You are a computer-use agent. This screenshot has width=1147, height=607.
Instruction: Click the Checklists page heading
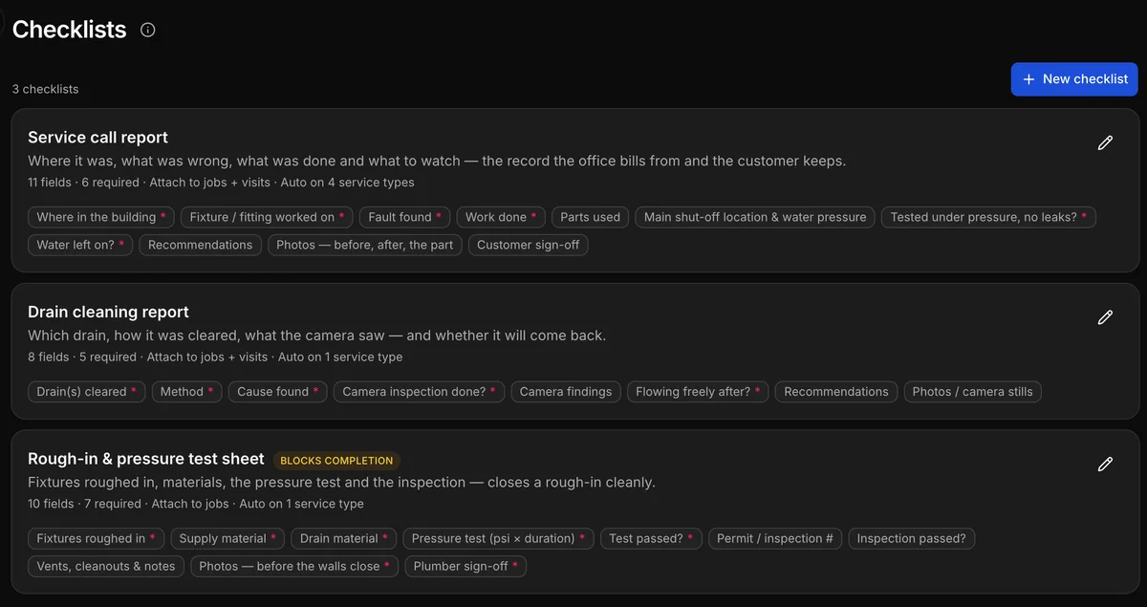pos(69,30)
